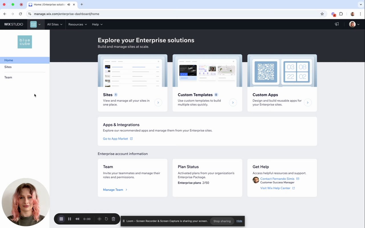Delete the Loom recording with trash icon

[x=113, y=219]
